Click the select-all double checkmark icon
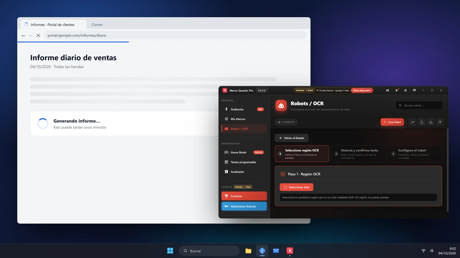Viewport: 460px width, 258px height. (413, 122)
